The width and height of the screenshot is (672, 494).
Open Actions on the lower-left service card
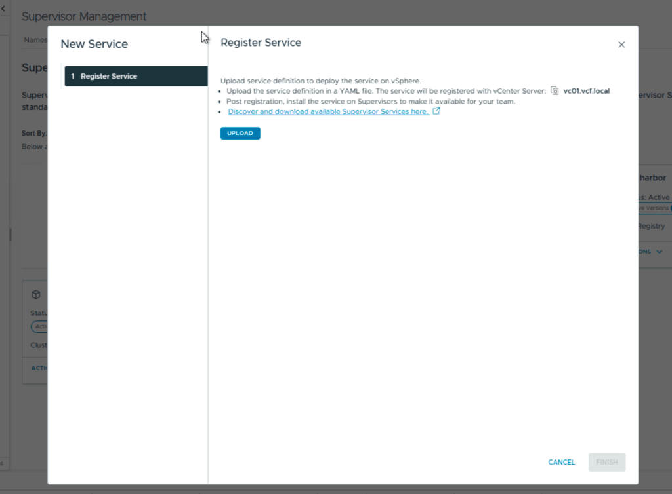39,368
